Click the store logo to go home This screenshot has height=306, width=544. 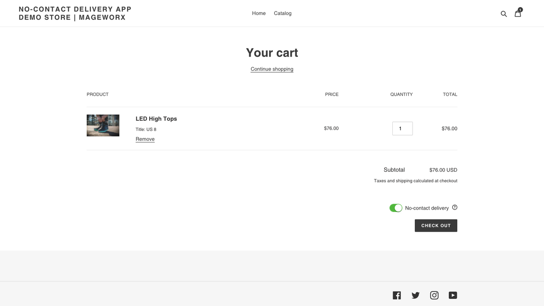pyautogui.click(x=74, y=13)
